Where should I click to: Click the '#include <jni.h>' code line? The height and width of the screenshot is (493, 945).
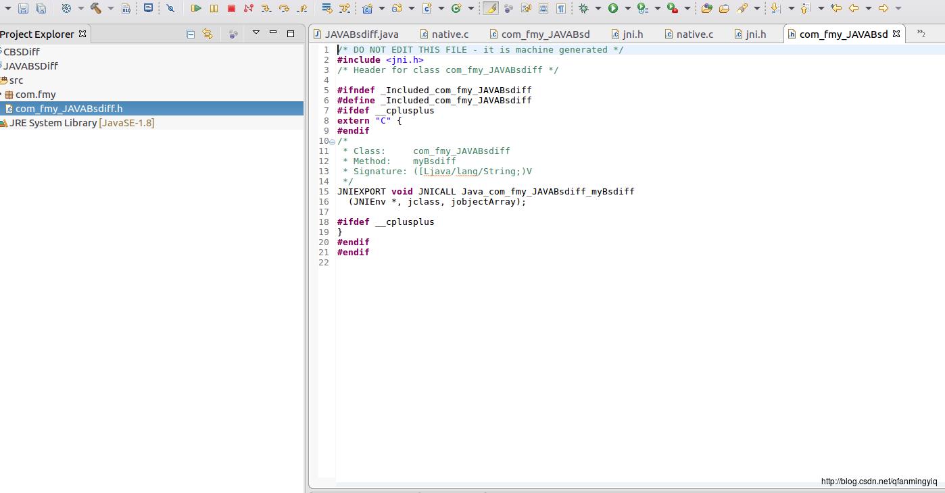pos(381,60)
